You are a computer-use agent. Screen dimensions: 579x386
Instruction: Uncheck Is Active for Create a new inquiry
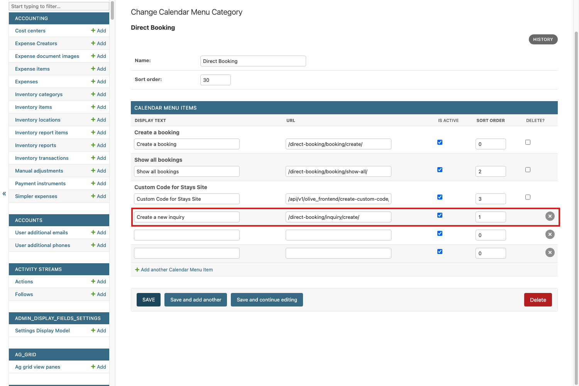tap(440, 215)
